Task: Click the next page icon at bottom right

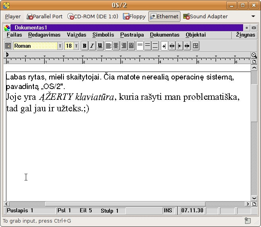Action: pyautogui.click(x=254, y=204)
